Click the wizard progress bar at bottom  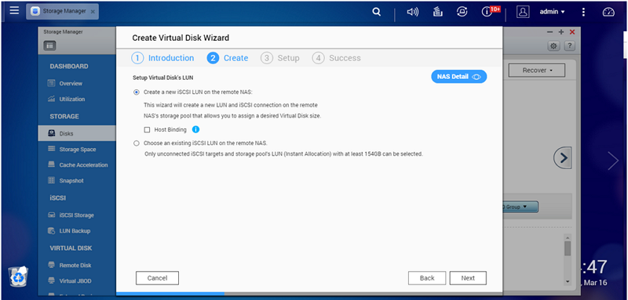click(309, 293)
